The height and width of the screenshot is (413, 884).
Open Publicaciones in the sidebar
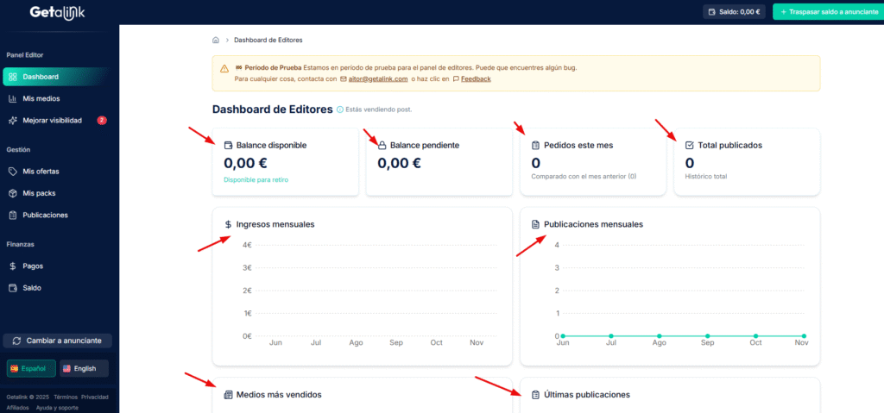(x=58, y=216)
